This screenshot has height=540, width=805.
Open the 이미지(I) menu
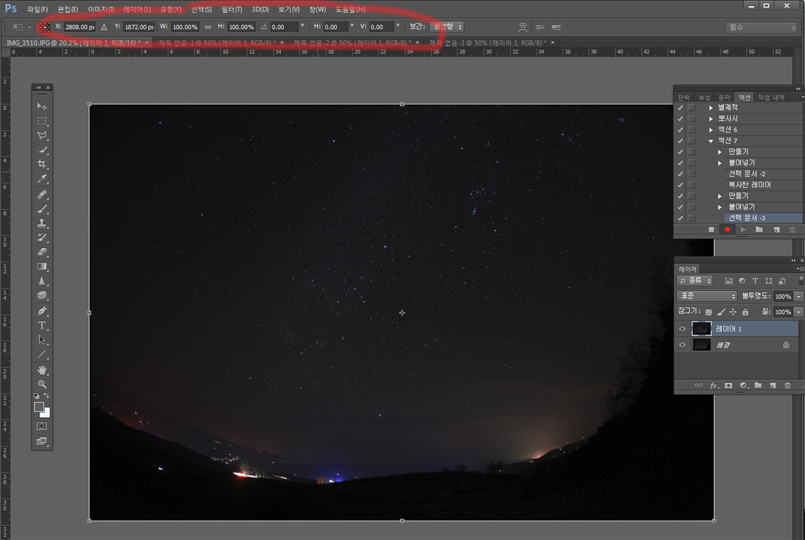click(x=101, y=9)
